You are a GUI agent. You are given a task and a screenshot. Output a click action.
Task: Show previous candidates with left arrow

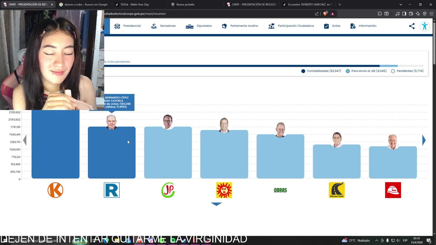click(x=25, y=140)
